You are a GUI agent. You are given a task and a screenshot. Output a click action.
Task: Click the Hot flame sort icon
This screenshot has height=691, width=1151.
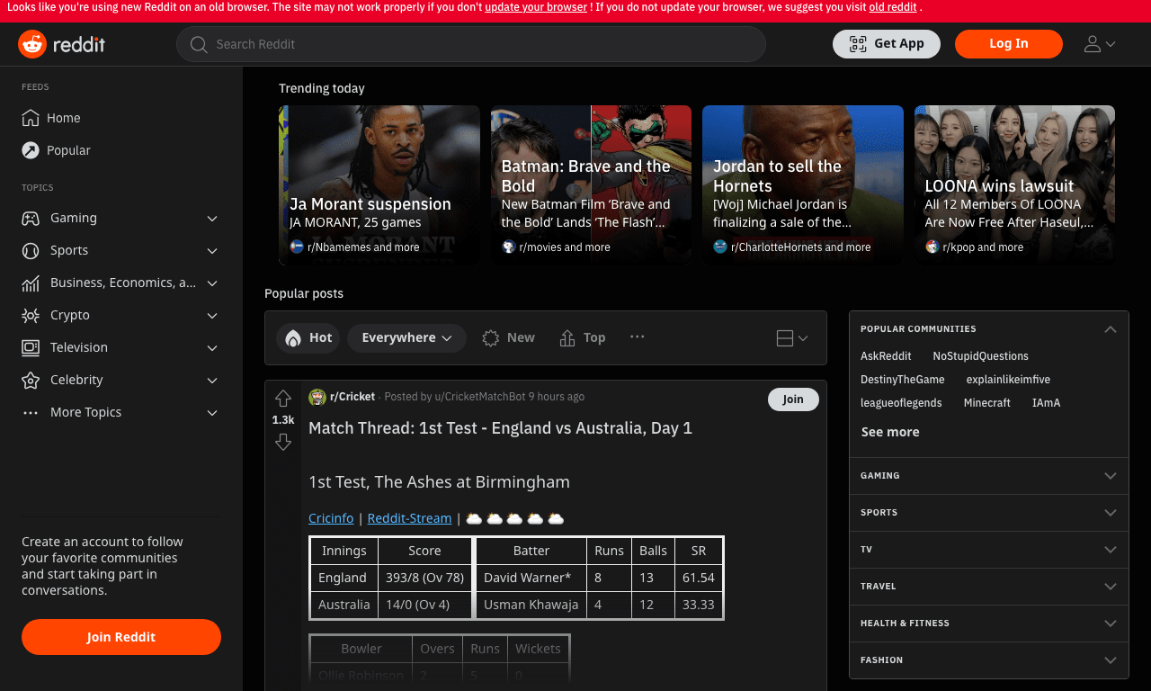(x=293, y=338)
